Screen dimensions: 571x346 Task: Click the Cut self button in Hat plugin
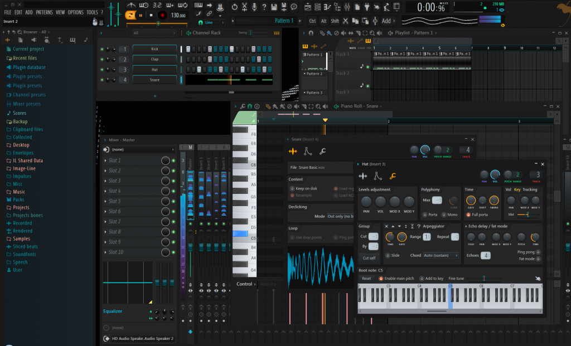[x=368, y=258]
